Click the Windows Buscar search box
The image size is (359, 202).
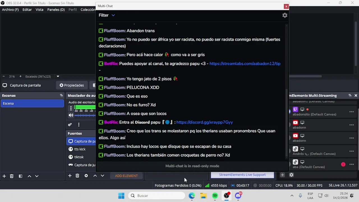(x=157, y=196)
